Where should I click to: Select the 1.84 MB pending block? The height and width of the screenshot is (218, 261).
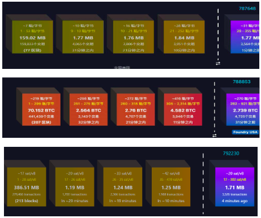(184, 37)
